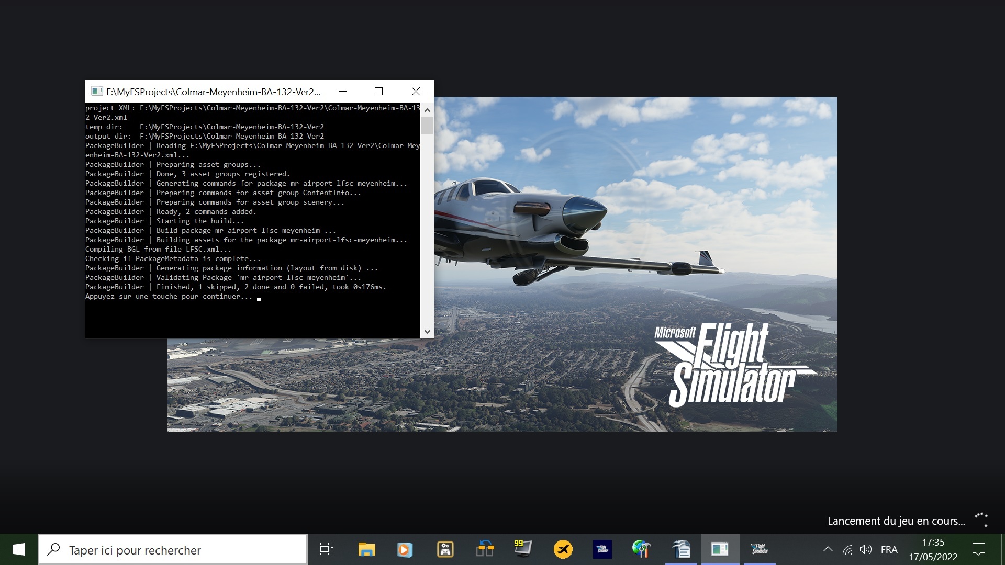
Task: Open the clock and calendar flyout
Action: pos(933,549)
